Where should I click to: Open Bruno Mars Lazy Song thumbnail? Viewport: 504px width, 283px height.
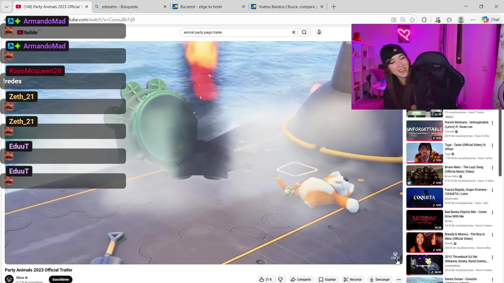click(x=424, y=175)
